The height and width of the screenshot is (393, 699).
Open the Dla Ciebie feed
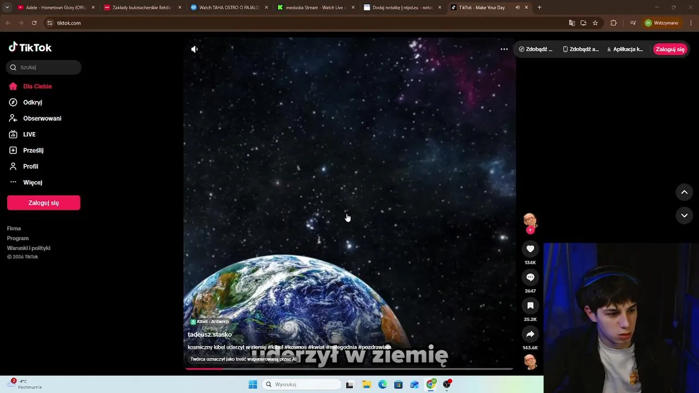click(x=37, y=86)
